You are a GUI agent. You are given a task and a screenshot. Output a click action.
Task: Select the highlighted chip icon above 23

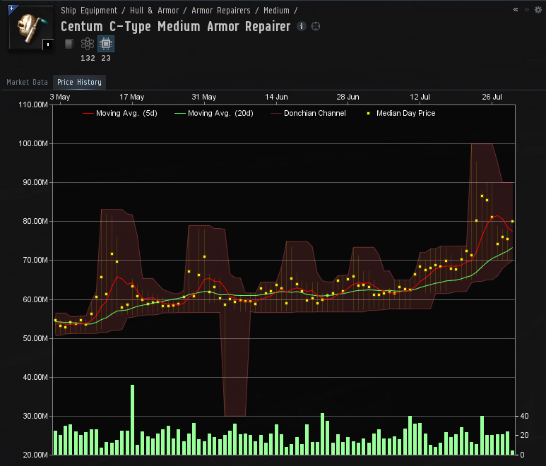coord(106,44)
